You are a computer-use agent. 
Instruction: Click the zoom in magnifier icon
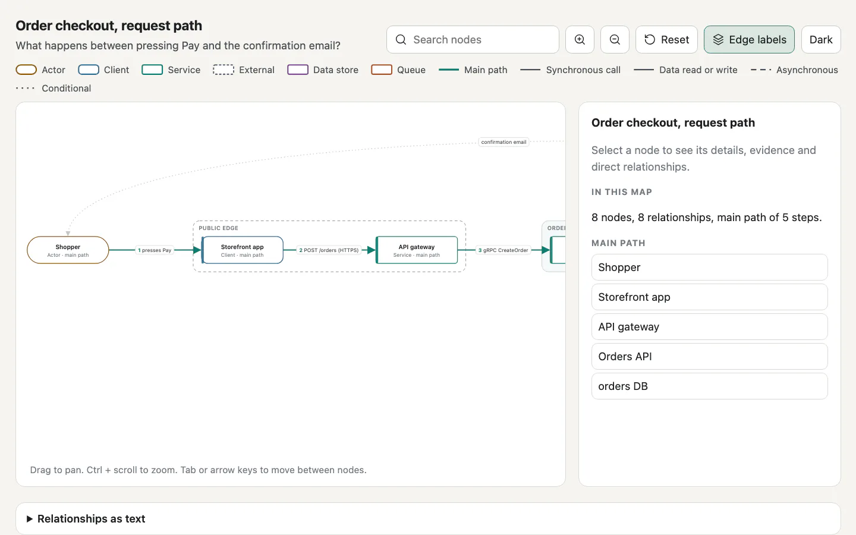(x=580, y=40)
